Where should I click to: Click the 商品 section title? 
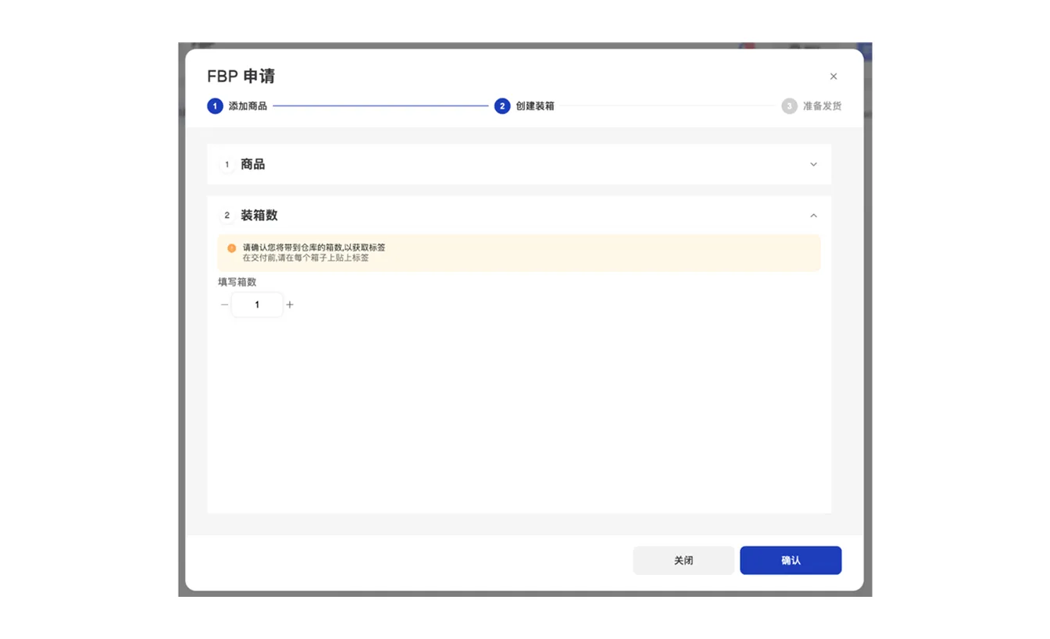[253, 164]
